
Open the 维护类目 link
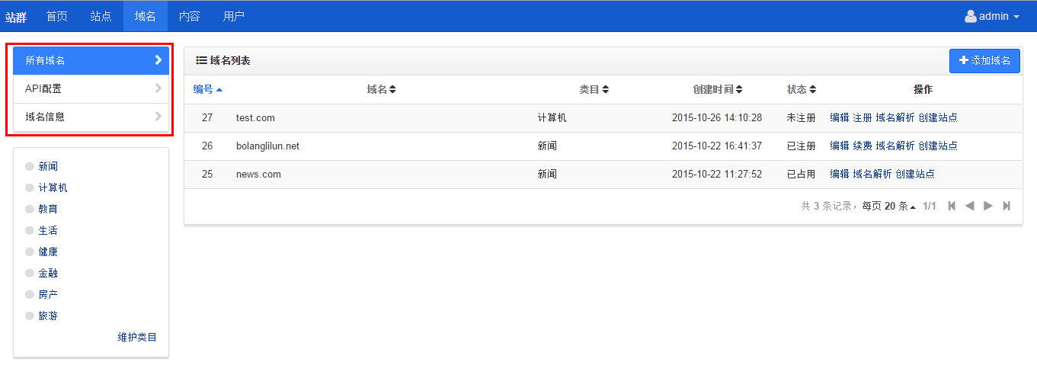tap(137, 337)
